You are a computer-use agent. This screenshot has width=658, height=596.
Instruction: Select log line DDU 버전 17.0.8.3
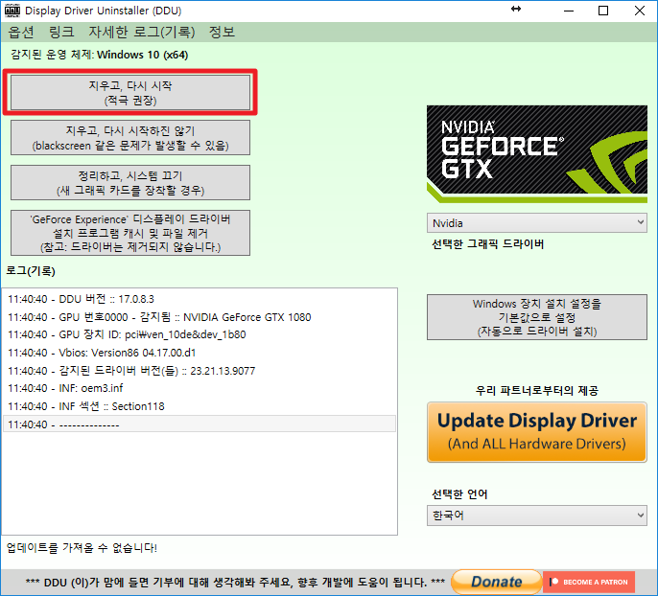click(200, 299)
